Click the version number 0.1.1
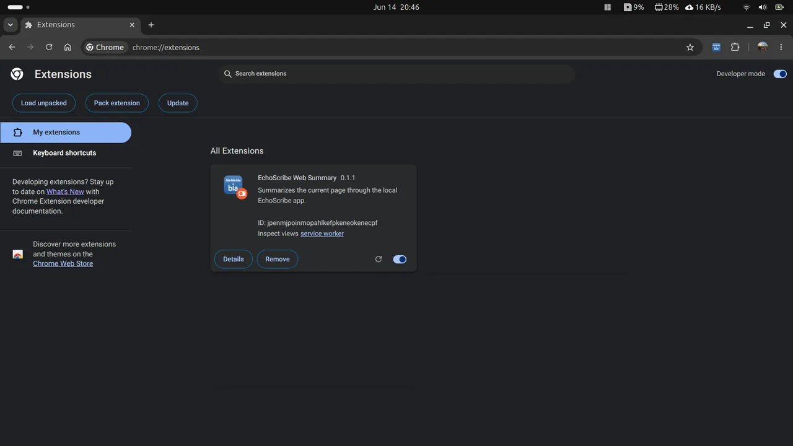The height and width of the screenshot is (446, 793). 348,178
